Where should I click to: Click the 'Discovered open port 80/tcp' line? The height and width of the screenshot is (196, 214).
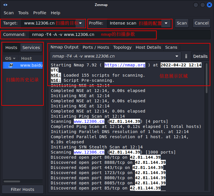coord(106,157)
